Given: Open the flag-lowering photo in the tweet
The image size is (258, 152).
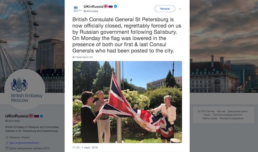Looking at the screenshot, I should click(x=127, y=102).
